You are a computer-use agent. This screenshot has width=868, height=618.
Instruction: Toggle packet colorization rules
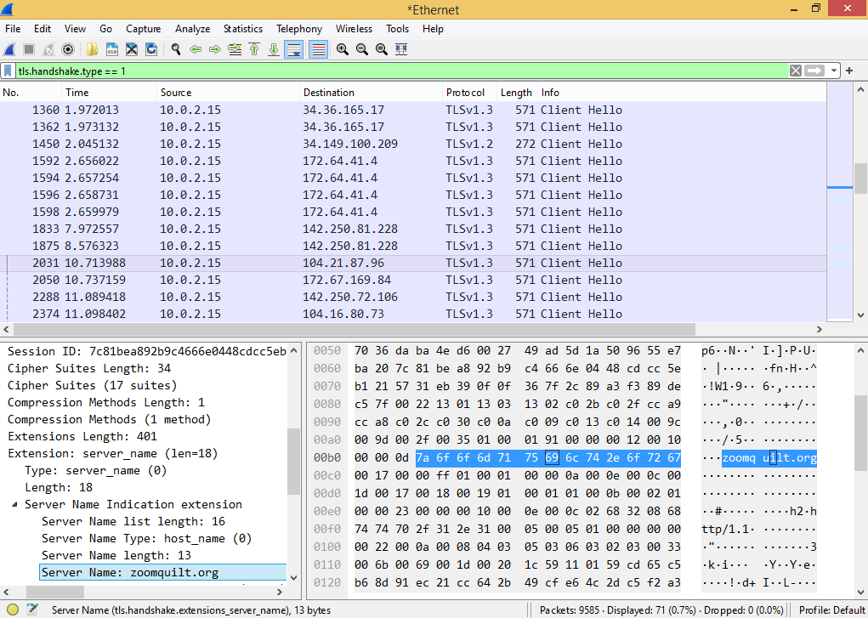tap(318, 49)
